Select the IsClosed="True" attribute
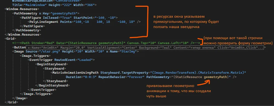 tap(58, 17)
